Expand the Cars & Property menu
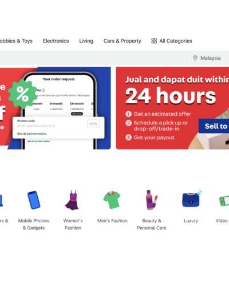Screen dimensions: 229x296 point(123,41)
